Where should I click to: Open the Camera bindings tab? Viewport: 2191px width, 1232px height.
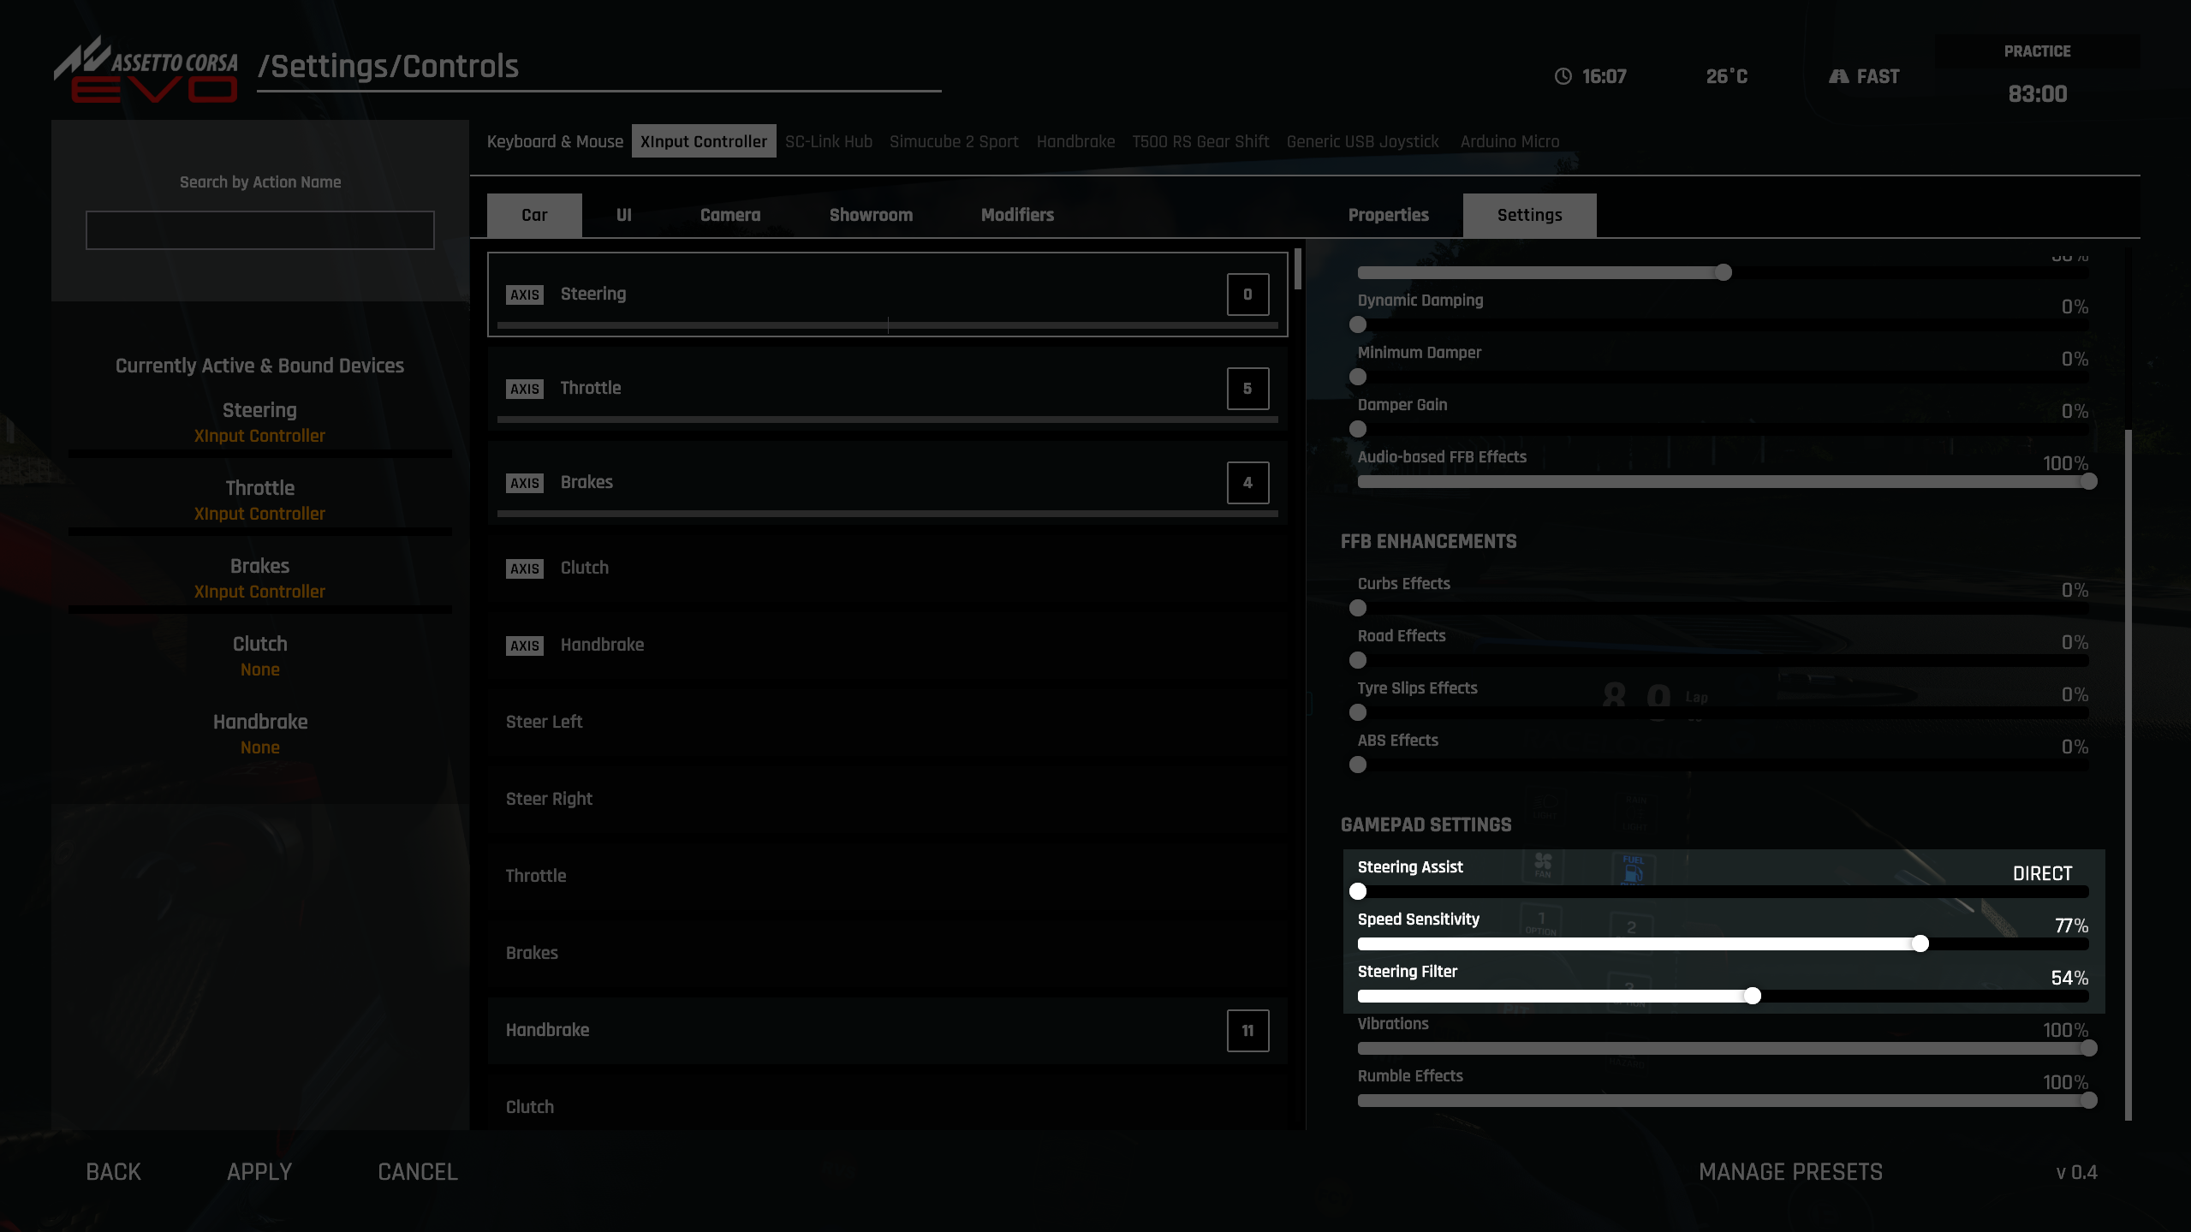(729, 214)
